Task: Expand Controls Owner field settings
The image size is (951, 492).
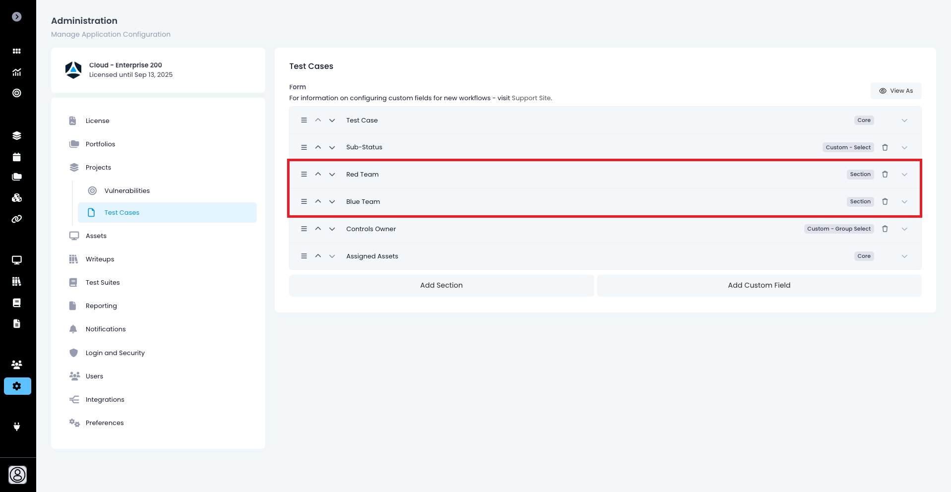Action: click(x=904, y=229)
